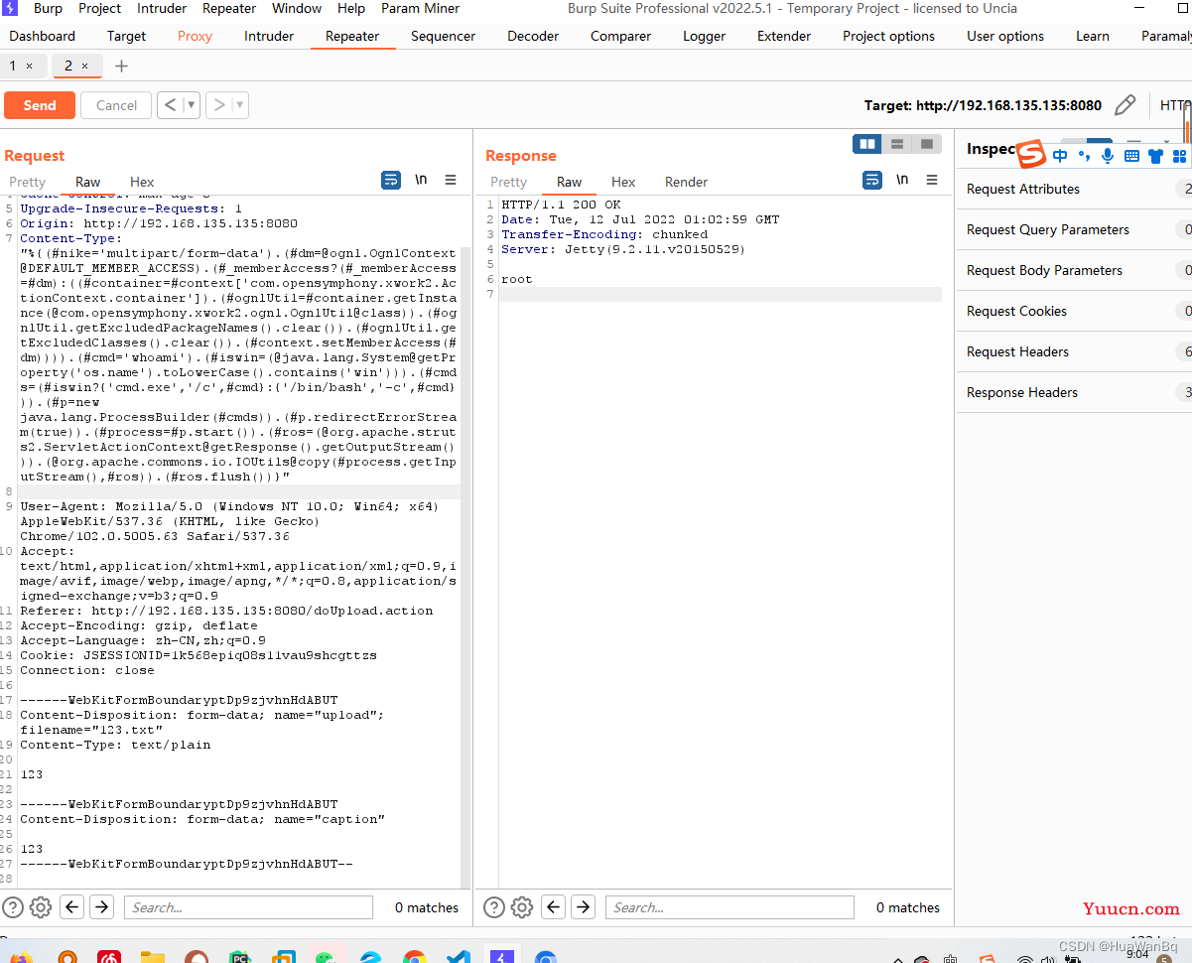Open Chrome from the taskbar

click(x=415, y=957)
